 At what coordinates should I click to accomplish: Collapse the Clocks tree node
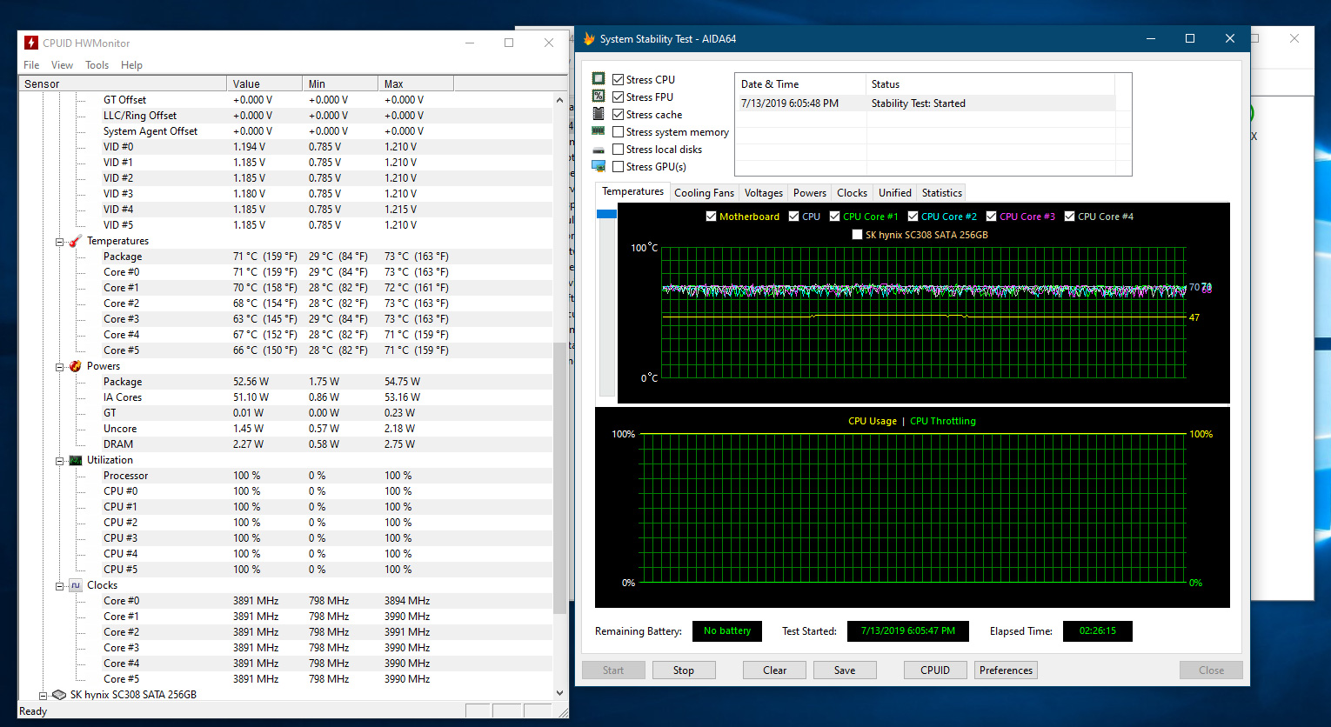coord(60,586)
